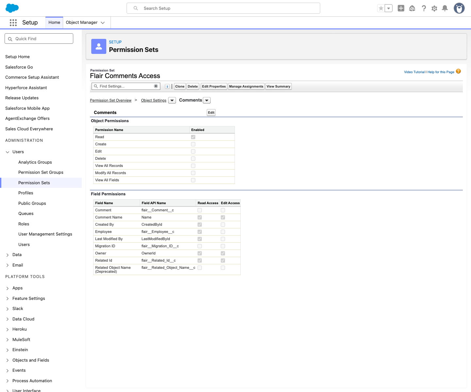The height and width of the screenshot is (392, 471).
Task: Clear the Find Settings search box
Action: pyautogui.click(x=156, y=86)
